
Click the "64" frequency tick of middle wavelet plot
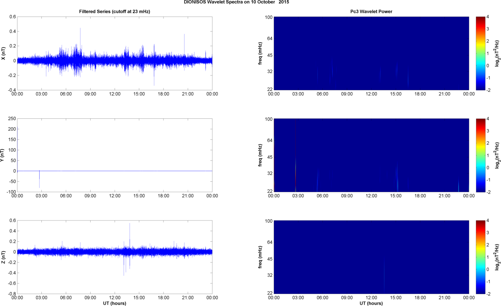pos(270,140)
